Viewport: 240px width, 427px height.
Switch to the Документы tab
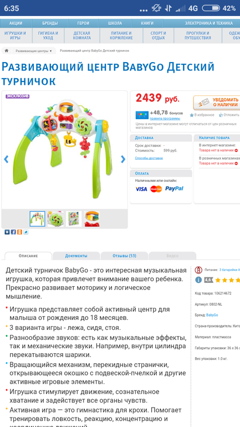coord(76,256)
